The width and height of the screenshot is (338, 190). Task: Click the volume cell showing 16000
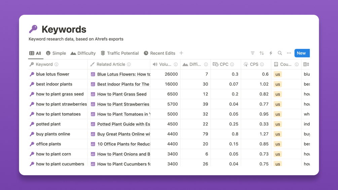(x=165, y=84)
